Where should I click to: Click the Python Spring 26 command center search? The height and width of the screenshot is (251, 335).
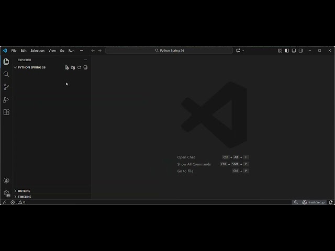click(169, 51)
